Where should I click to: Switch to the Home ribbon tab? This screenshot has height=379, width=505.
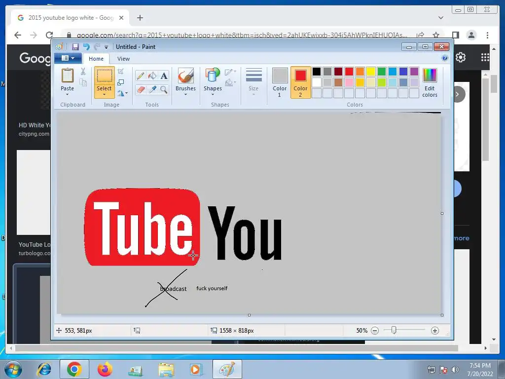(96, 59)
